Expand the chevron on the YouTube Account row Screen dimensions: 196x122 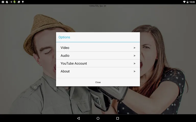(134, 64)
